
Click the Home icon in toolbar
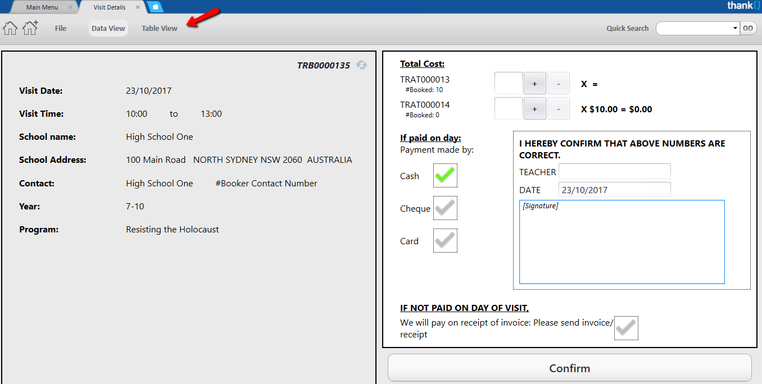pyautogui.click(x=10, y=28)
